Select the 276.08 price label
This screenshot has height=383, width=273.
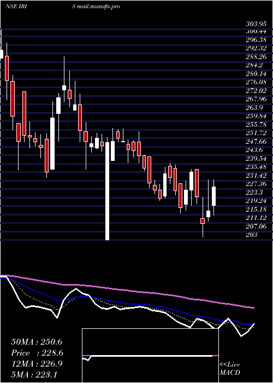coord(256,82)
